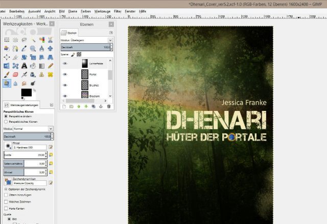This screenshot has height=224, width=327.
Task: Click the layer Deckkraft opacity slider in Ebenen
Action: pyautogui.click(x=87, y=47)
